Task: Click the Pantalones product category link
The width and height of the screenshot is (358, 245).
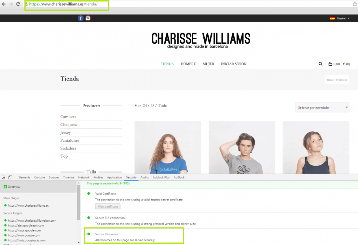Action: 70,140
